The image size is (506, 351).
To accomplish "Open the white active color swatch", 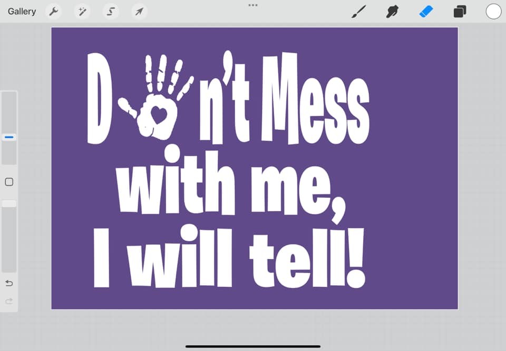I will [x=493, y=11].
